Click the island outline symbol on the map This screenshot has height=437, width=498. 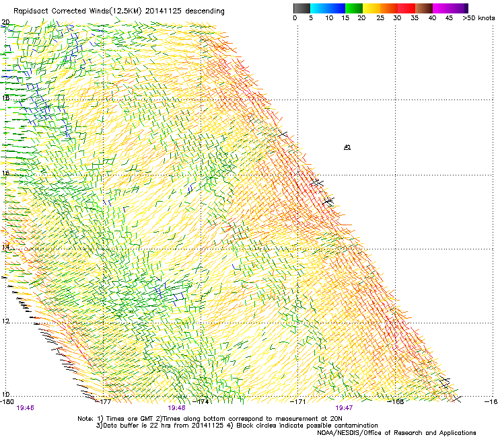(347, 147)
